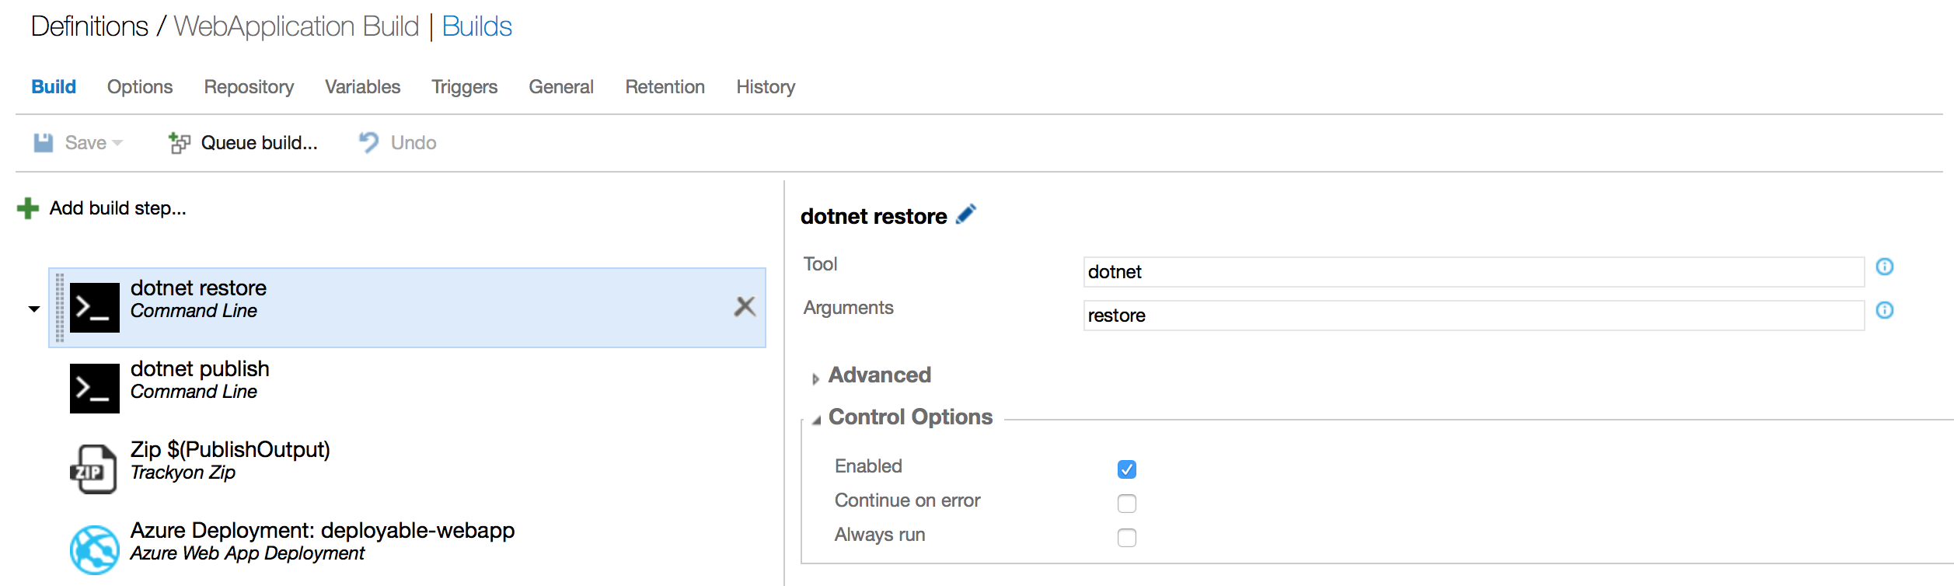The height and width of the screenshot is (586, 1954).
Task: Click the pencil icon to rename dotnet restore
Action: coord(966,214)
